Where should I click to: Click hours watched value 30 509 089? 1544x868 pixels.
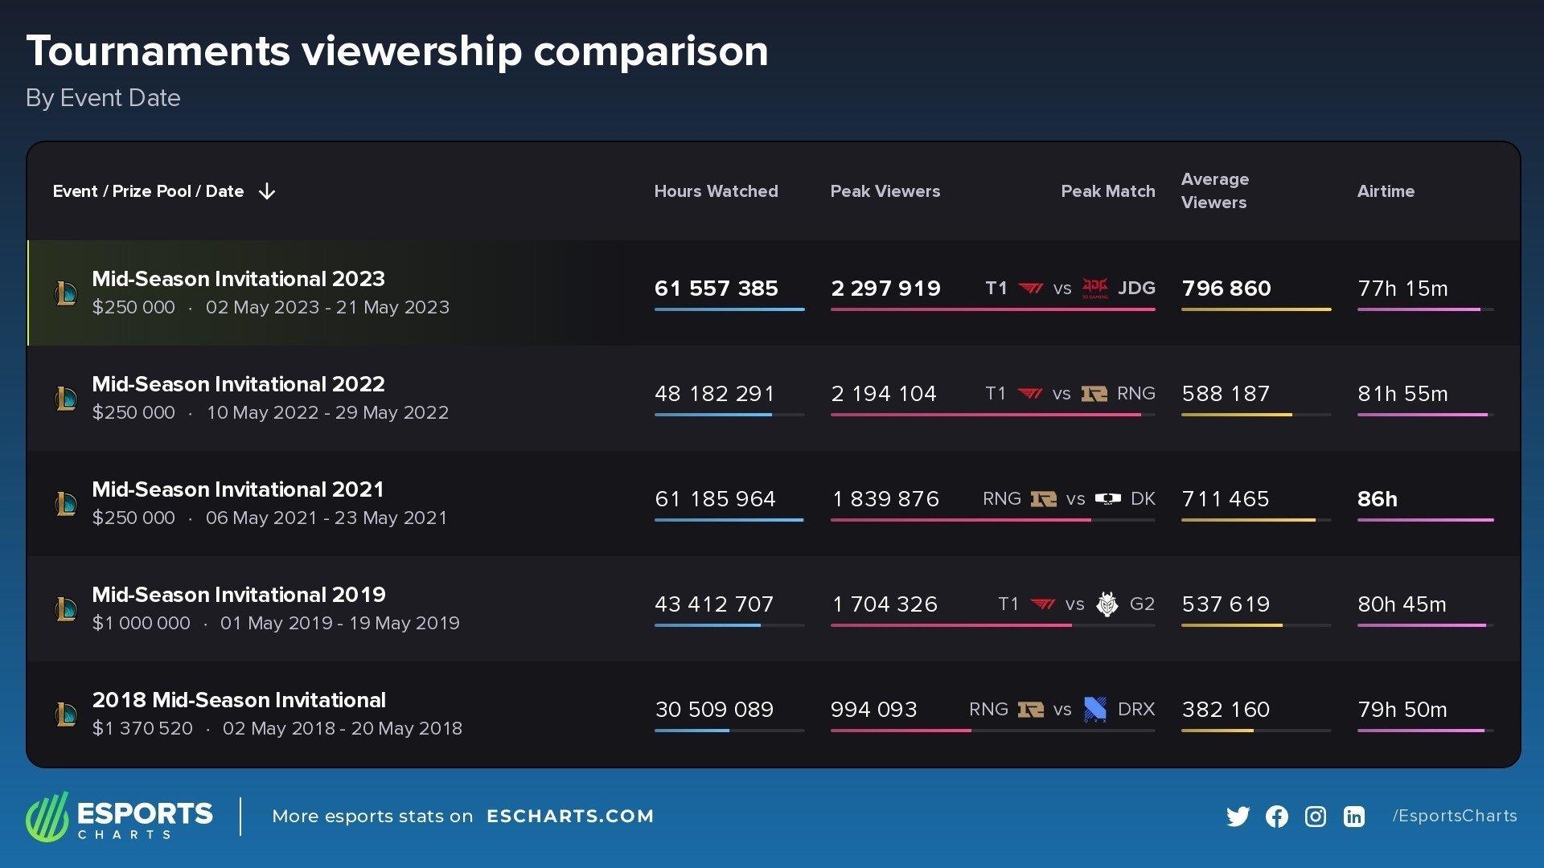(x=714, y=710)
